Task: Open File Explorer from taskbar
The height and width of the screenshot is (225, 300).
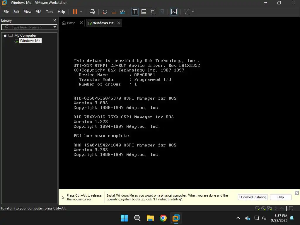Action: coord(150,218)
